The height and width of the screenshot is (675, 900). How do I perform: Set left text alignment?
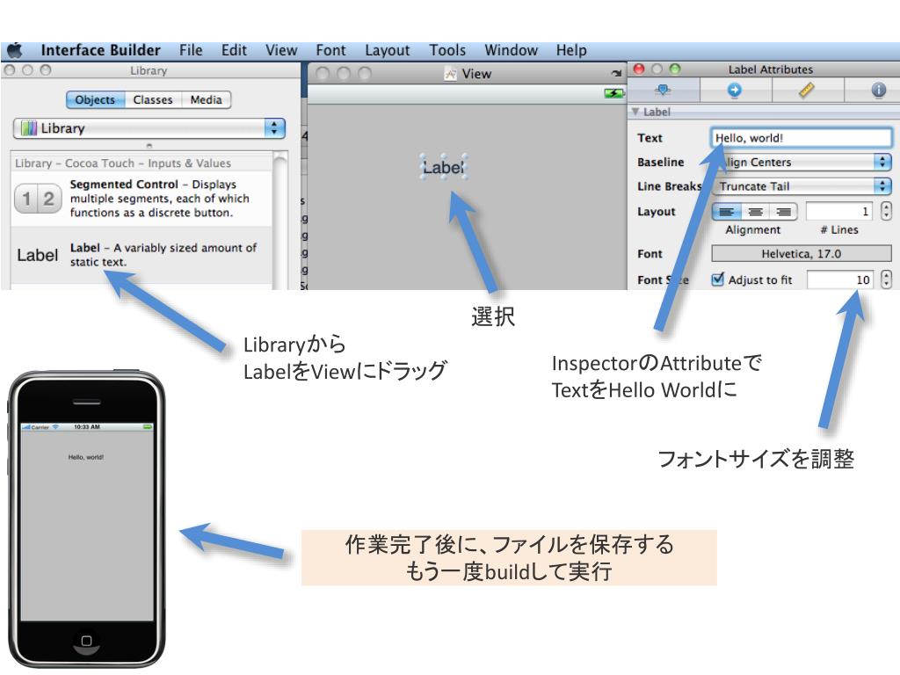[726, 212]
